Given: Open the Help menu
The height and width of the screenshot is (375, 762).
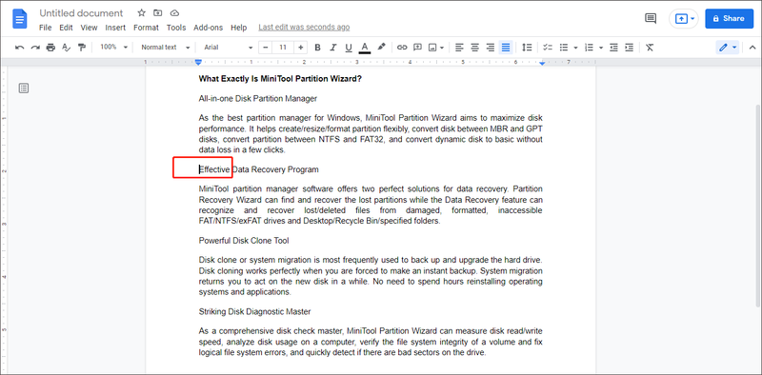Looking at the screenshot, I should (x=239, y=28).
